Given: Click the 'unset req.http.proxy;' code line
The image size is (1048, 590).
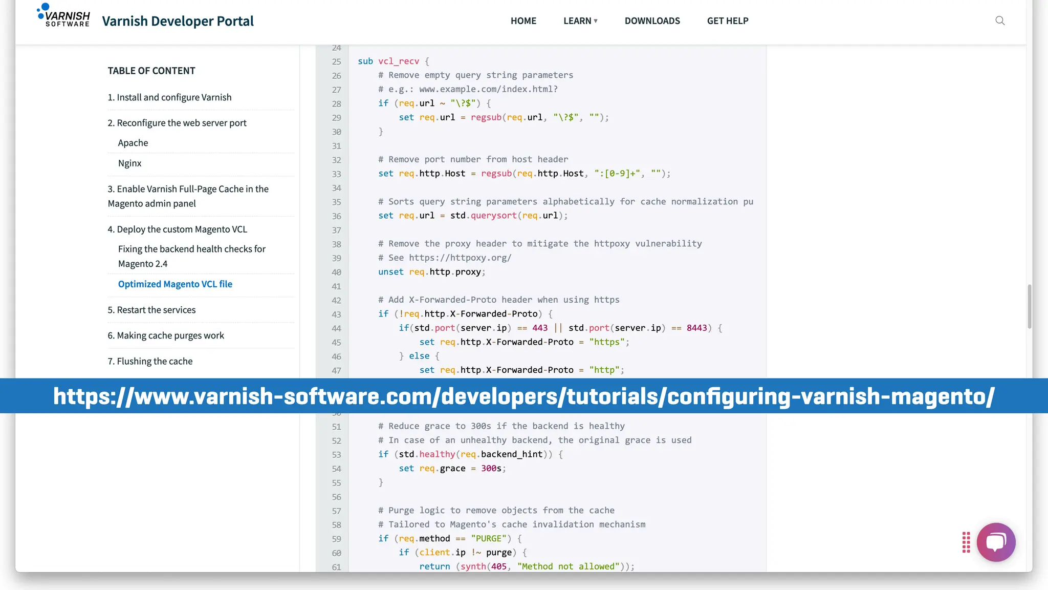Looking at the screenshot, I should tap(431, 272).
